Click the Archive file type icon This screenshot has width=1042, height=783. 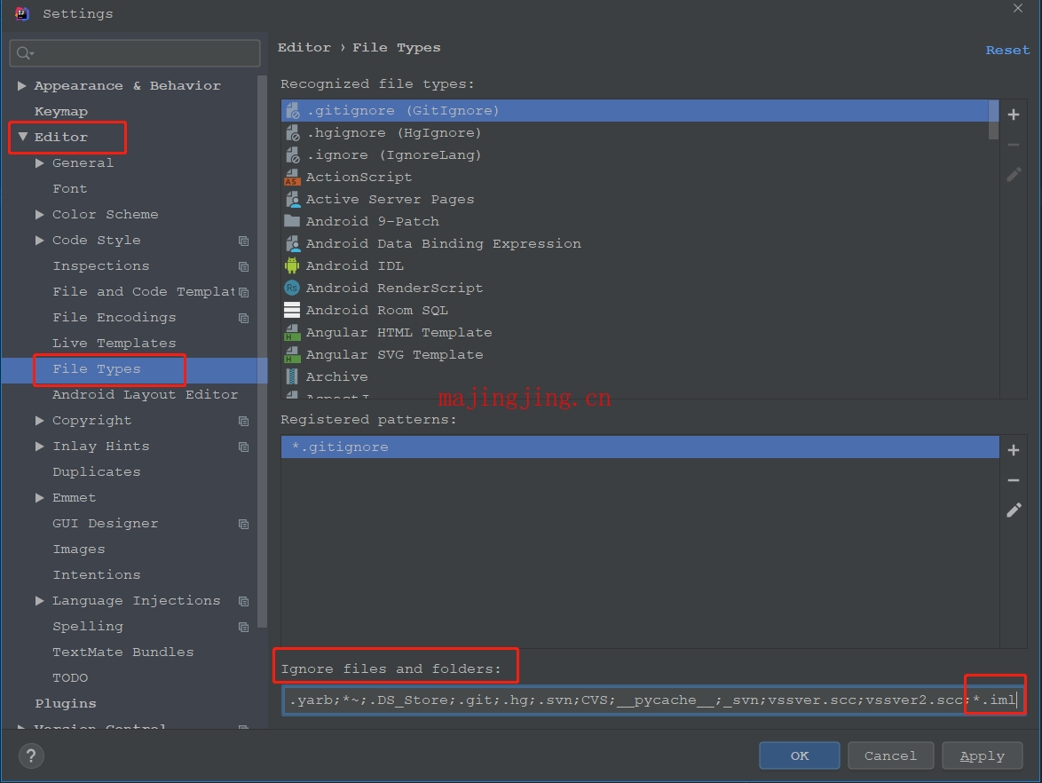292,377
